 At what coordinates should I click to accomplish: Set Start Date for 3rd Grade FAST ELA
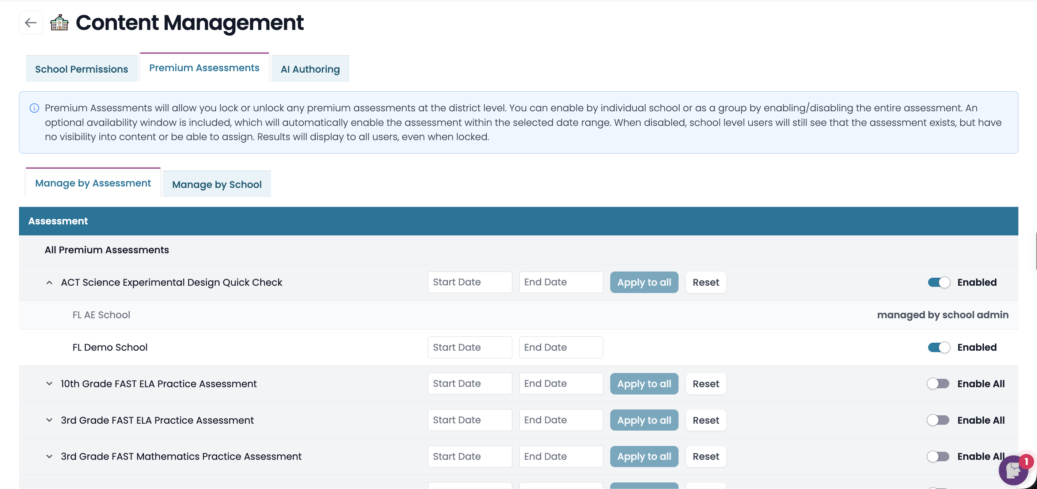[x=470, y=420]
